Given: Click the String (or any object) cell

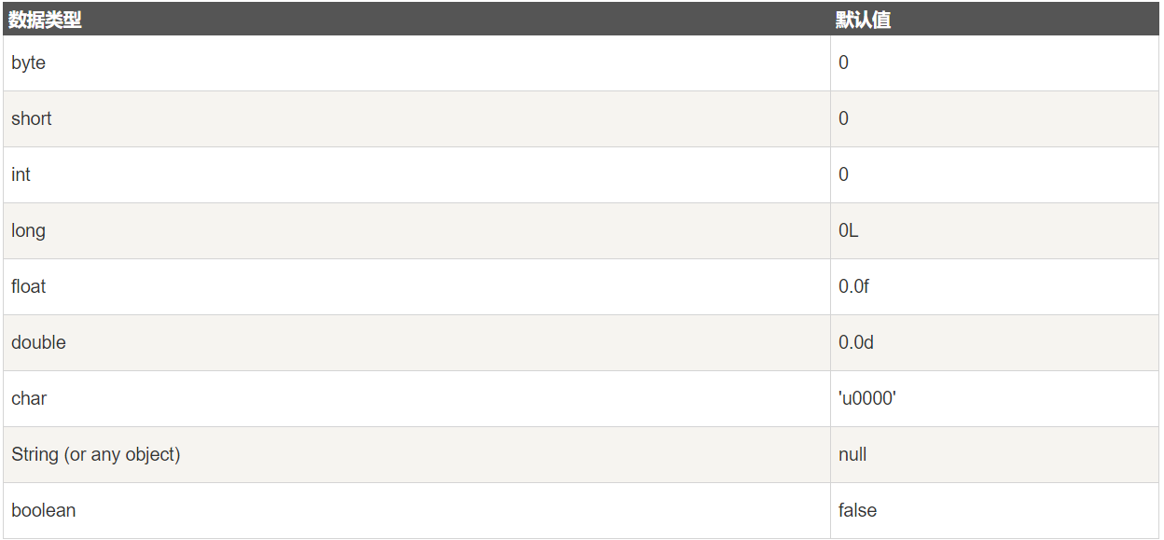Looking at the screenshot, I should point(96,455).
